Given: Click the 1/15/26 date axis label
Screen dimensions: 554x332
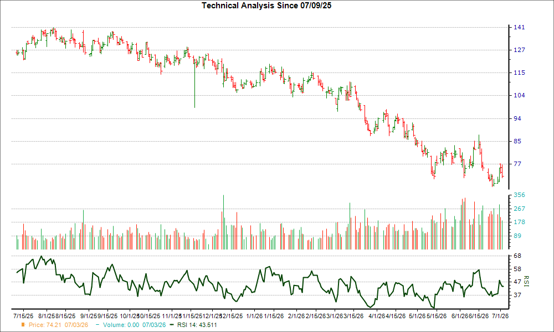Looking at the screenshot, I should point(274,316).
